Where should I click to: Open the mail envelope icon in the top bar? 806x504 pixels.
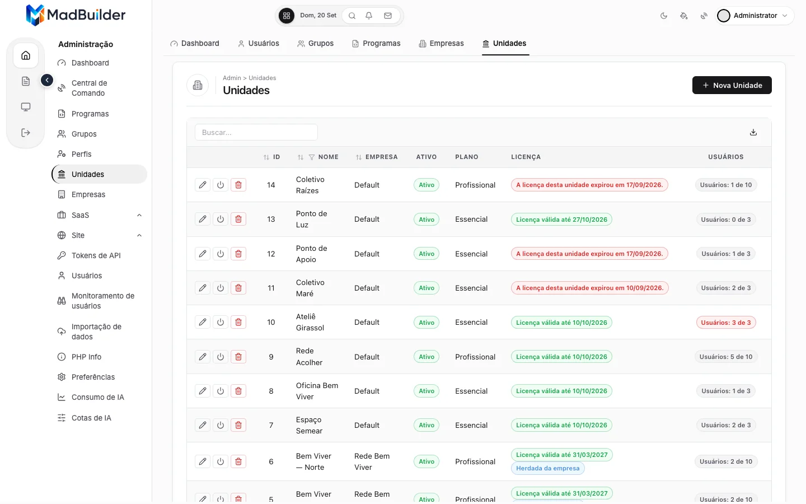pyautogui.click(x=388, y=16)
